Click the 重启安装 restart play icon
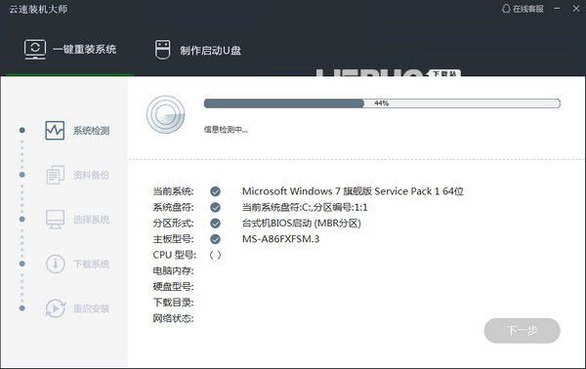Viewport: 586px width, 369px height. tap(56, 308)
